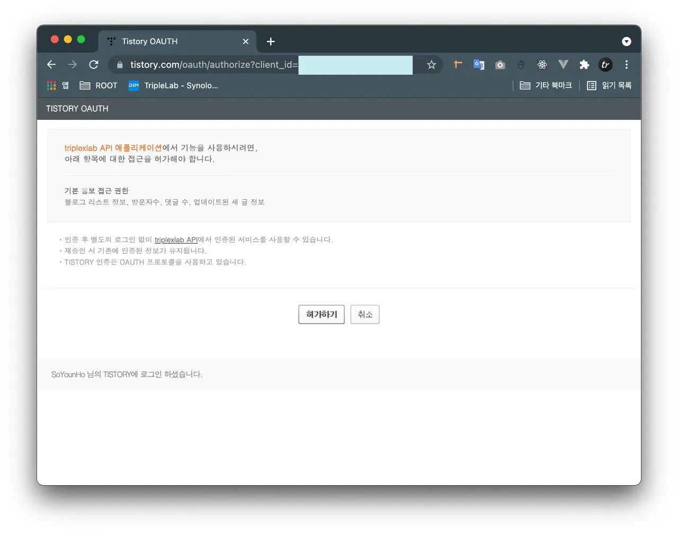678x534 pixels.
Task: Open the tab search dropdown arrow
Action: (627, 41)
